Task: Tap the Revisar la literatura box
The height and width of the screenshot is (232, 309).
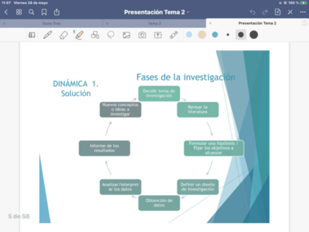Action: point(197,110)
